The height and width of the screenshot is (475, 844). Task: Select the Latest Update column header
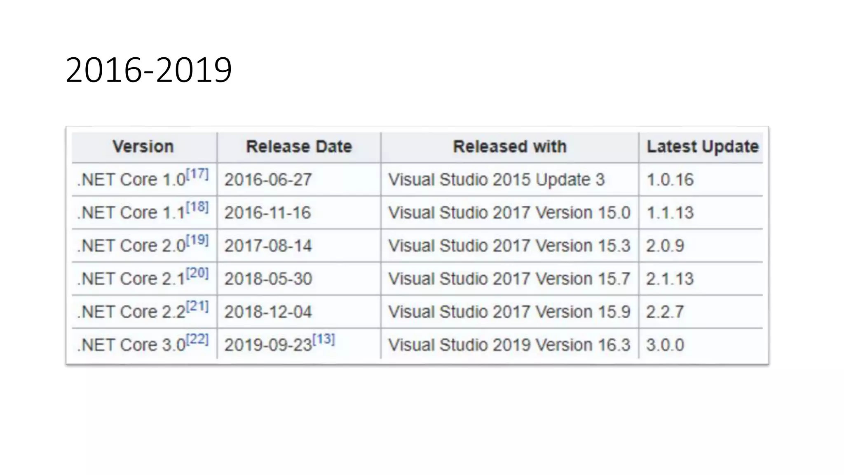[x=702, y=147]
